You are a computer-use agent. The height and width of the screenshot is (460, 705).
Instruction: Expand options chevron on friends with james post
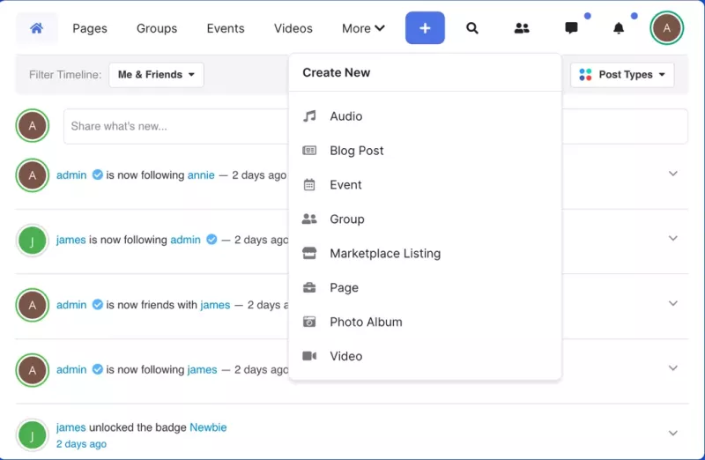click(x=672, y=303)
